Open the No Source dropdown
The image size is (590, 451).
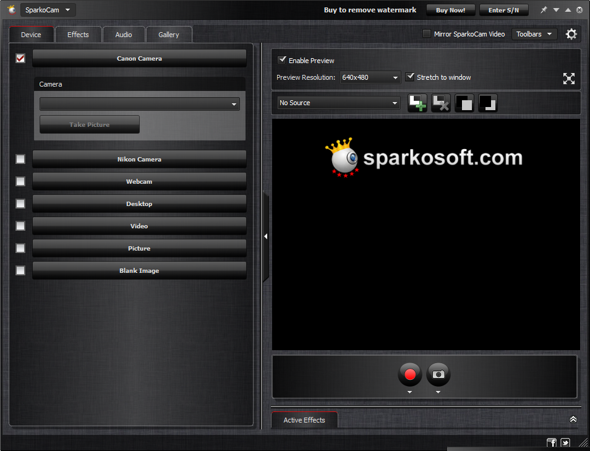click(x=338, y=103)
